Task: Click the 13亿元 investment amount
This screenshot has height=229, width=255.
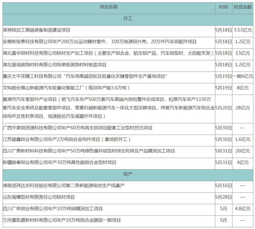Action: (x=243, y=53)
